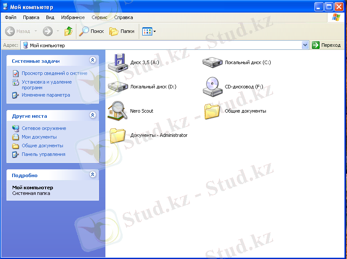Open the Вид menu
This screenshot has height=259, width=347.
[x=50, y=17]
